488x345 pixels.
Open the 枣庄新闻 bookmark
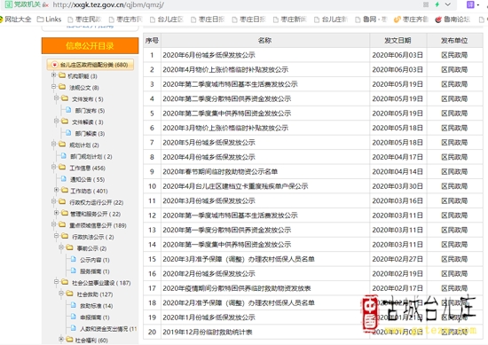[x=290, y=20]
